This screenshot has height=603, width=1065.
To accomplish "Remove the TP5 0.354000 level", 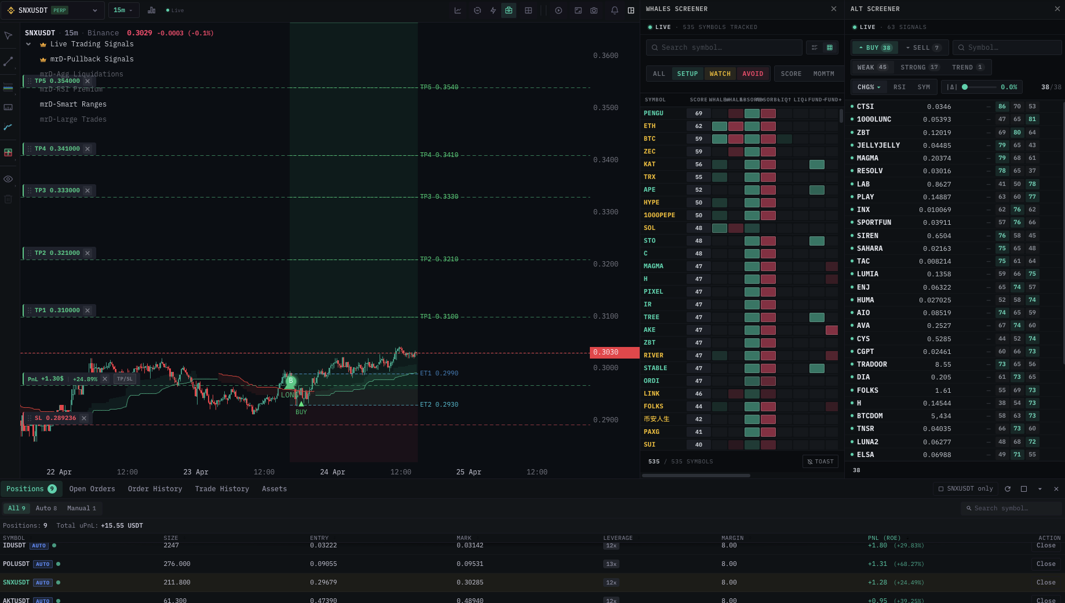I will coord(87,81).
